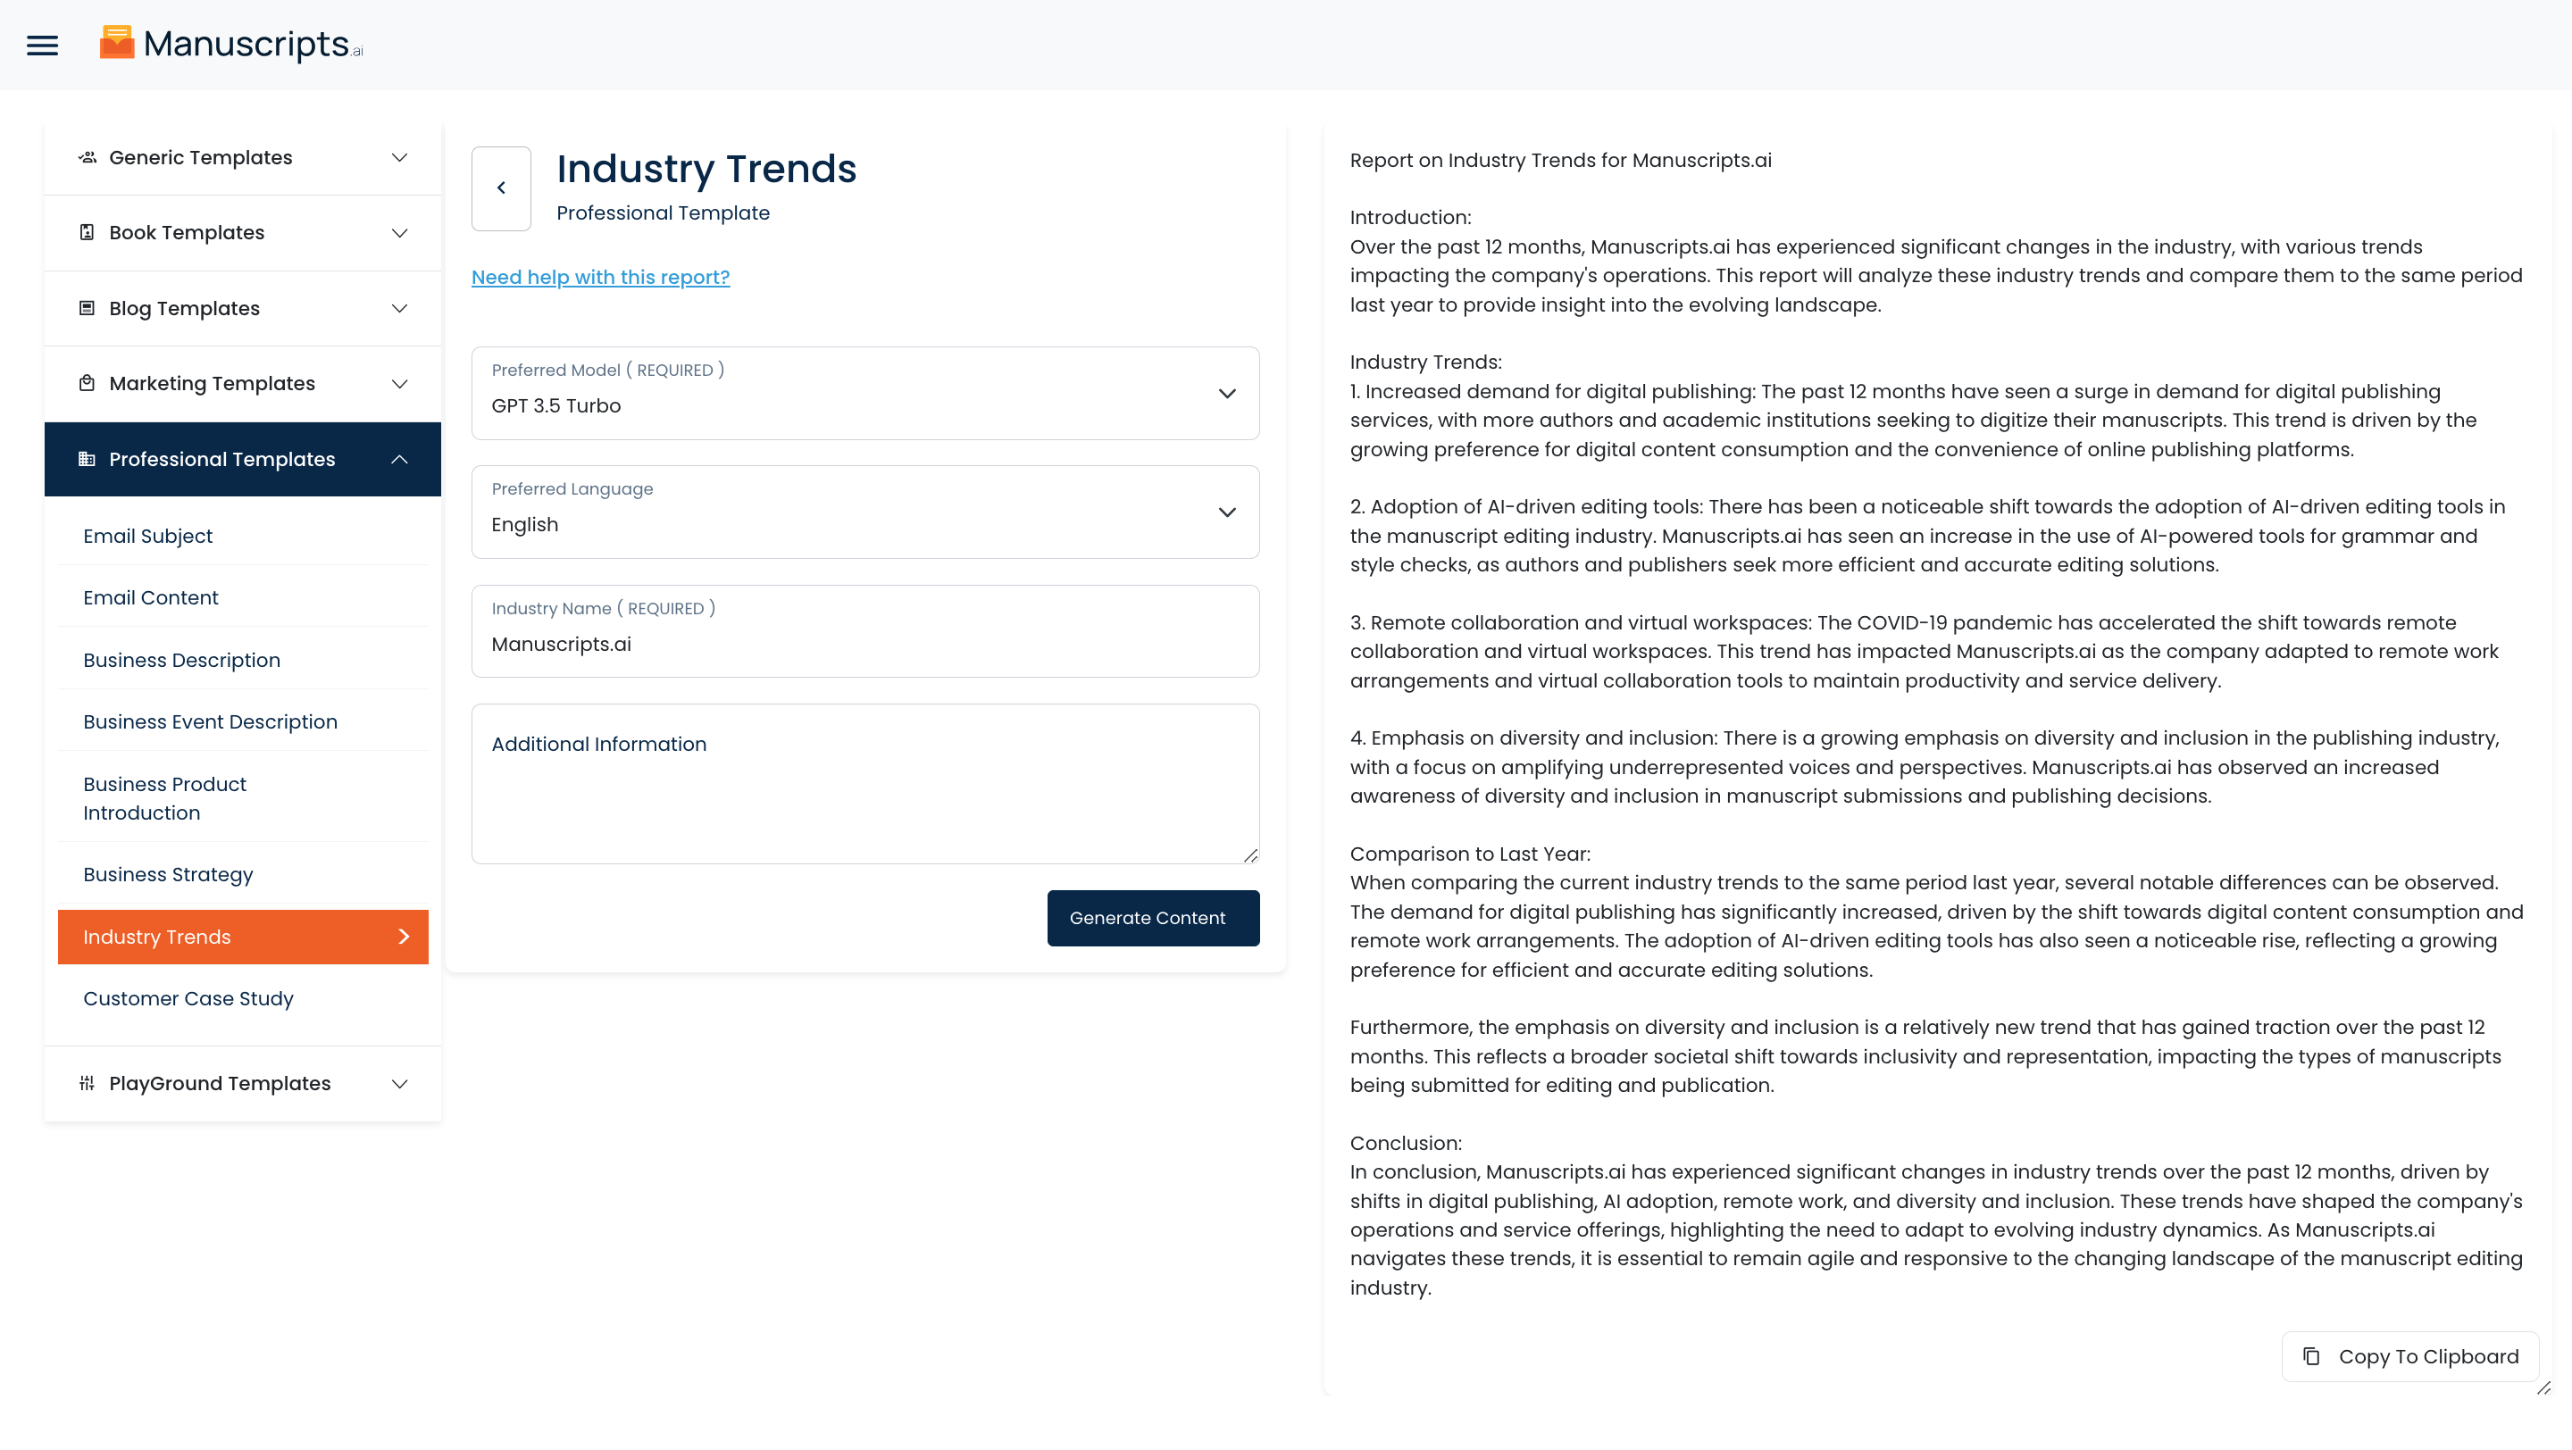Click the Generate Content button
The height and width of the screenshot is (1450, 2572).
click(1152, 918)
